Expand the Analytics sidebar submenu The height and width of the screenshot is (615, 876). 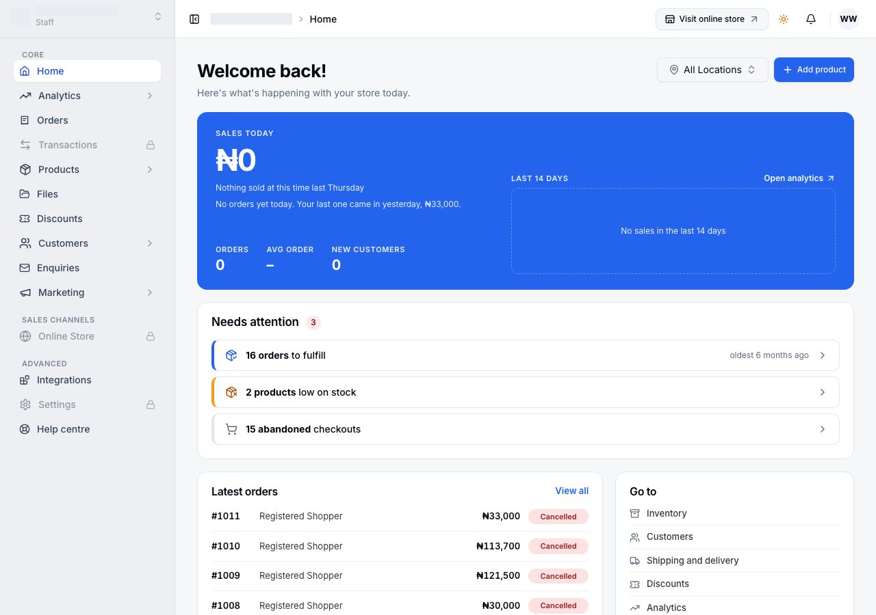click(150, 96)
